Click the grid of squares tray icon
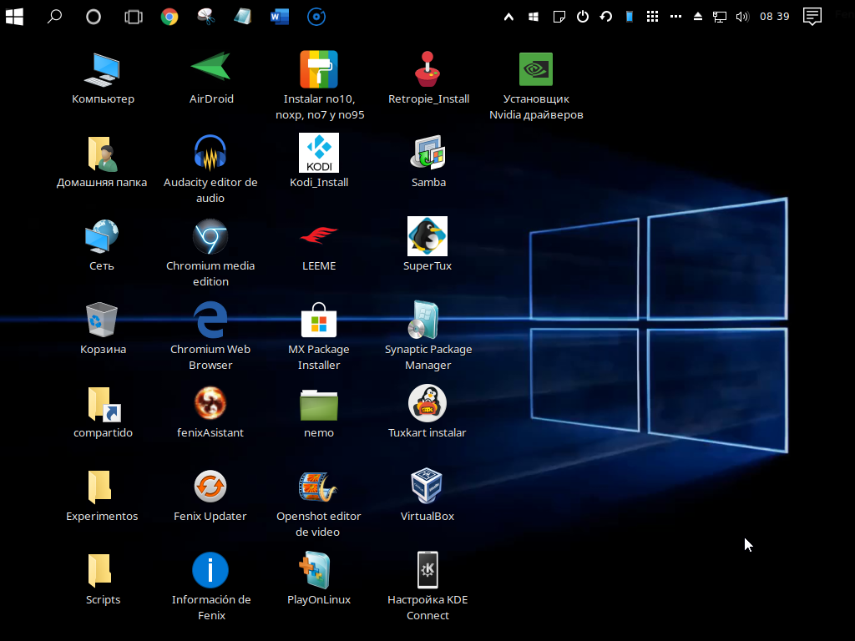The height and width of the screenshot is (641, 855). click(x=652, y=17)
